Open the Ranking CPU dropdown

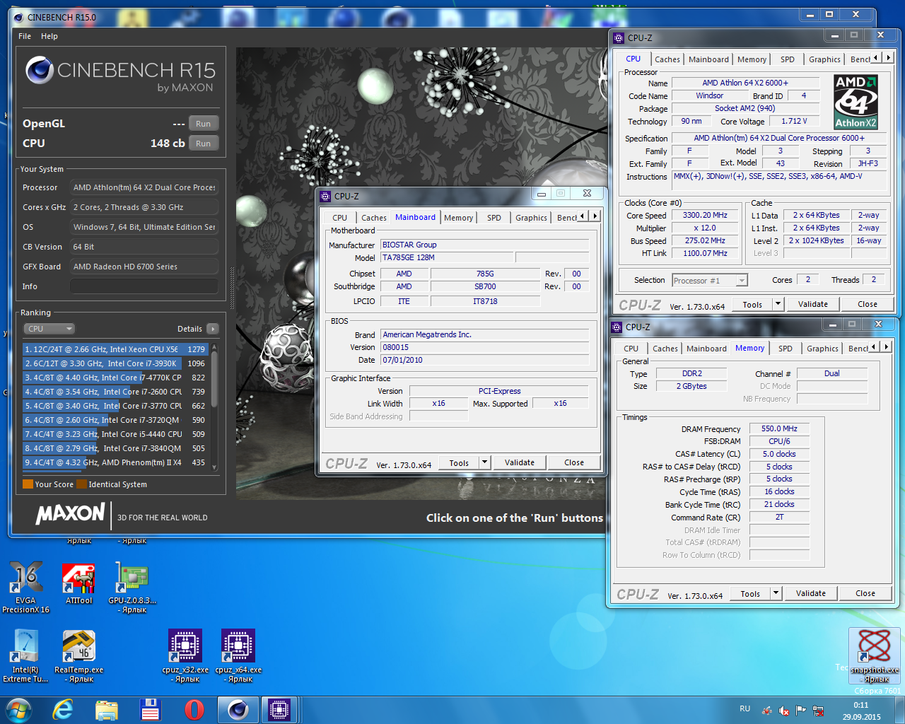coord(49,329)
